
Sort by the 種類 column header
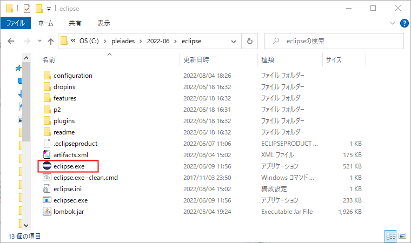pos(268,60)
